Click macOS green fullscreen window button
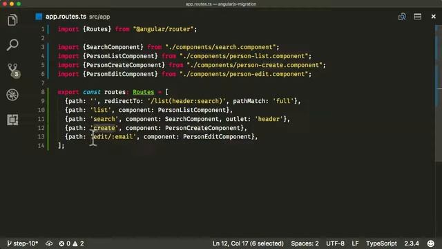This screenshot has width=442, height=249. tap(19, 4)
